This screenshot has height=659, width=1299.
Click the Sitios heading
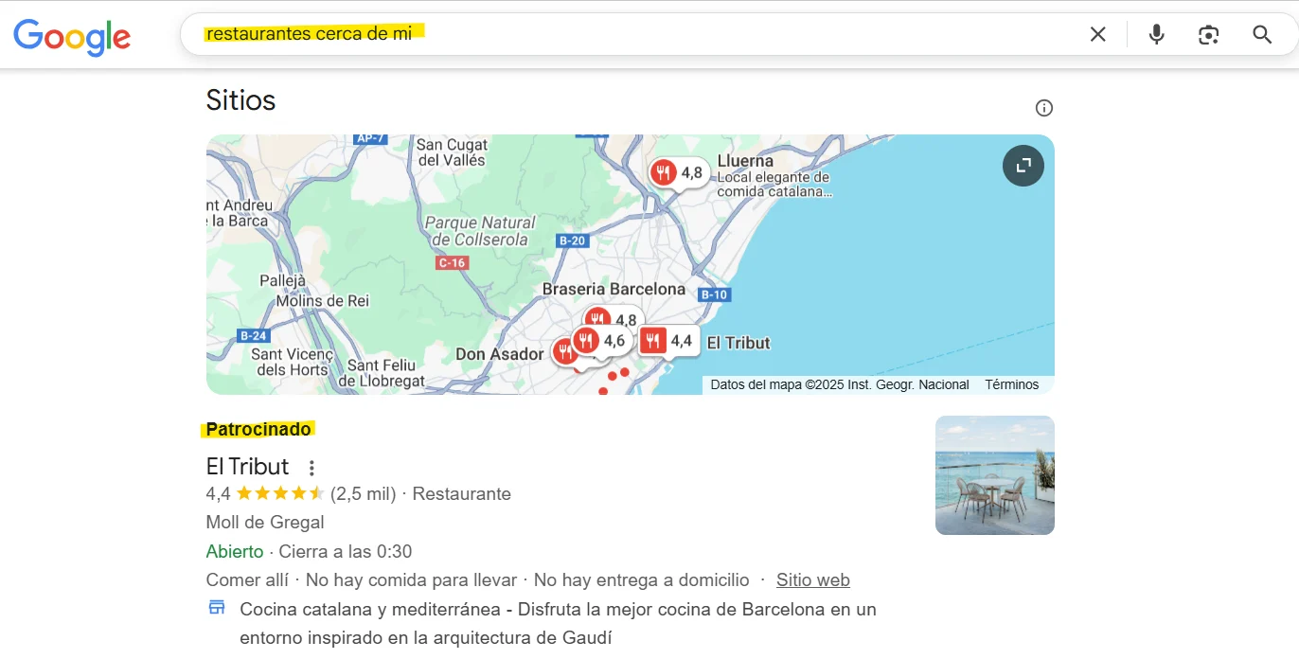point(240,100)
